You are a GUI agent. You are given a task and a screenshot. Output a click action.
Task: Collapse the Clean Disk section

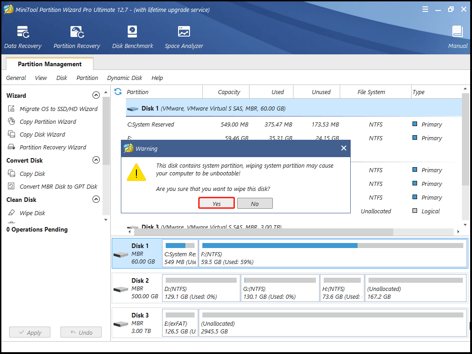96,199
